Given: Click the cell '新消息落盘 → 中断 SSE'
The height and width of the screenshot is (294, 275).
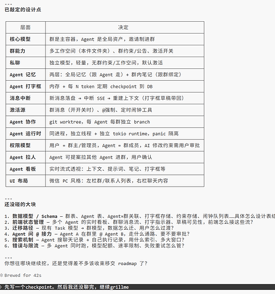Looking at the screenshot, I should coord(125,98).
